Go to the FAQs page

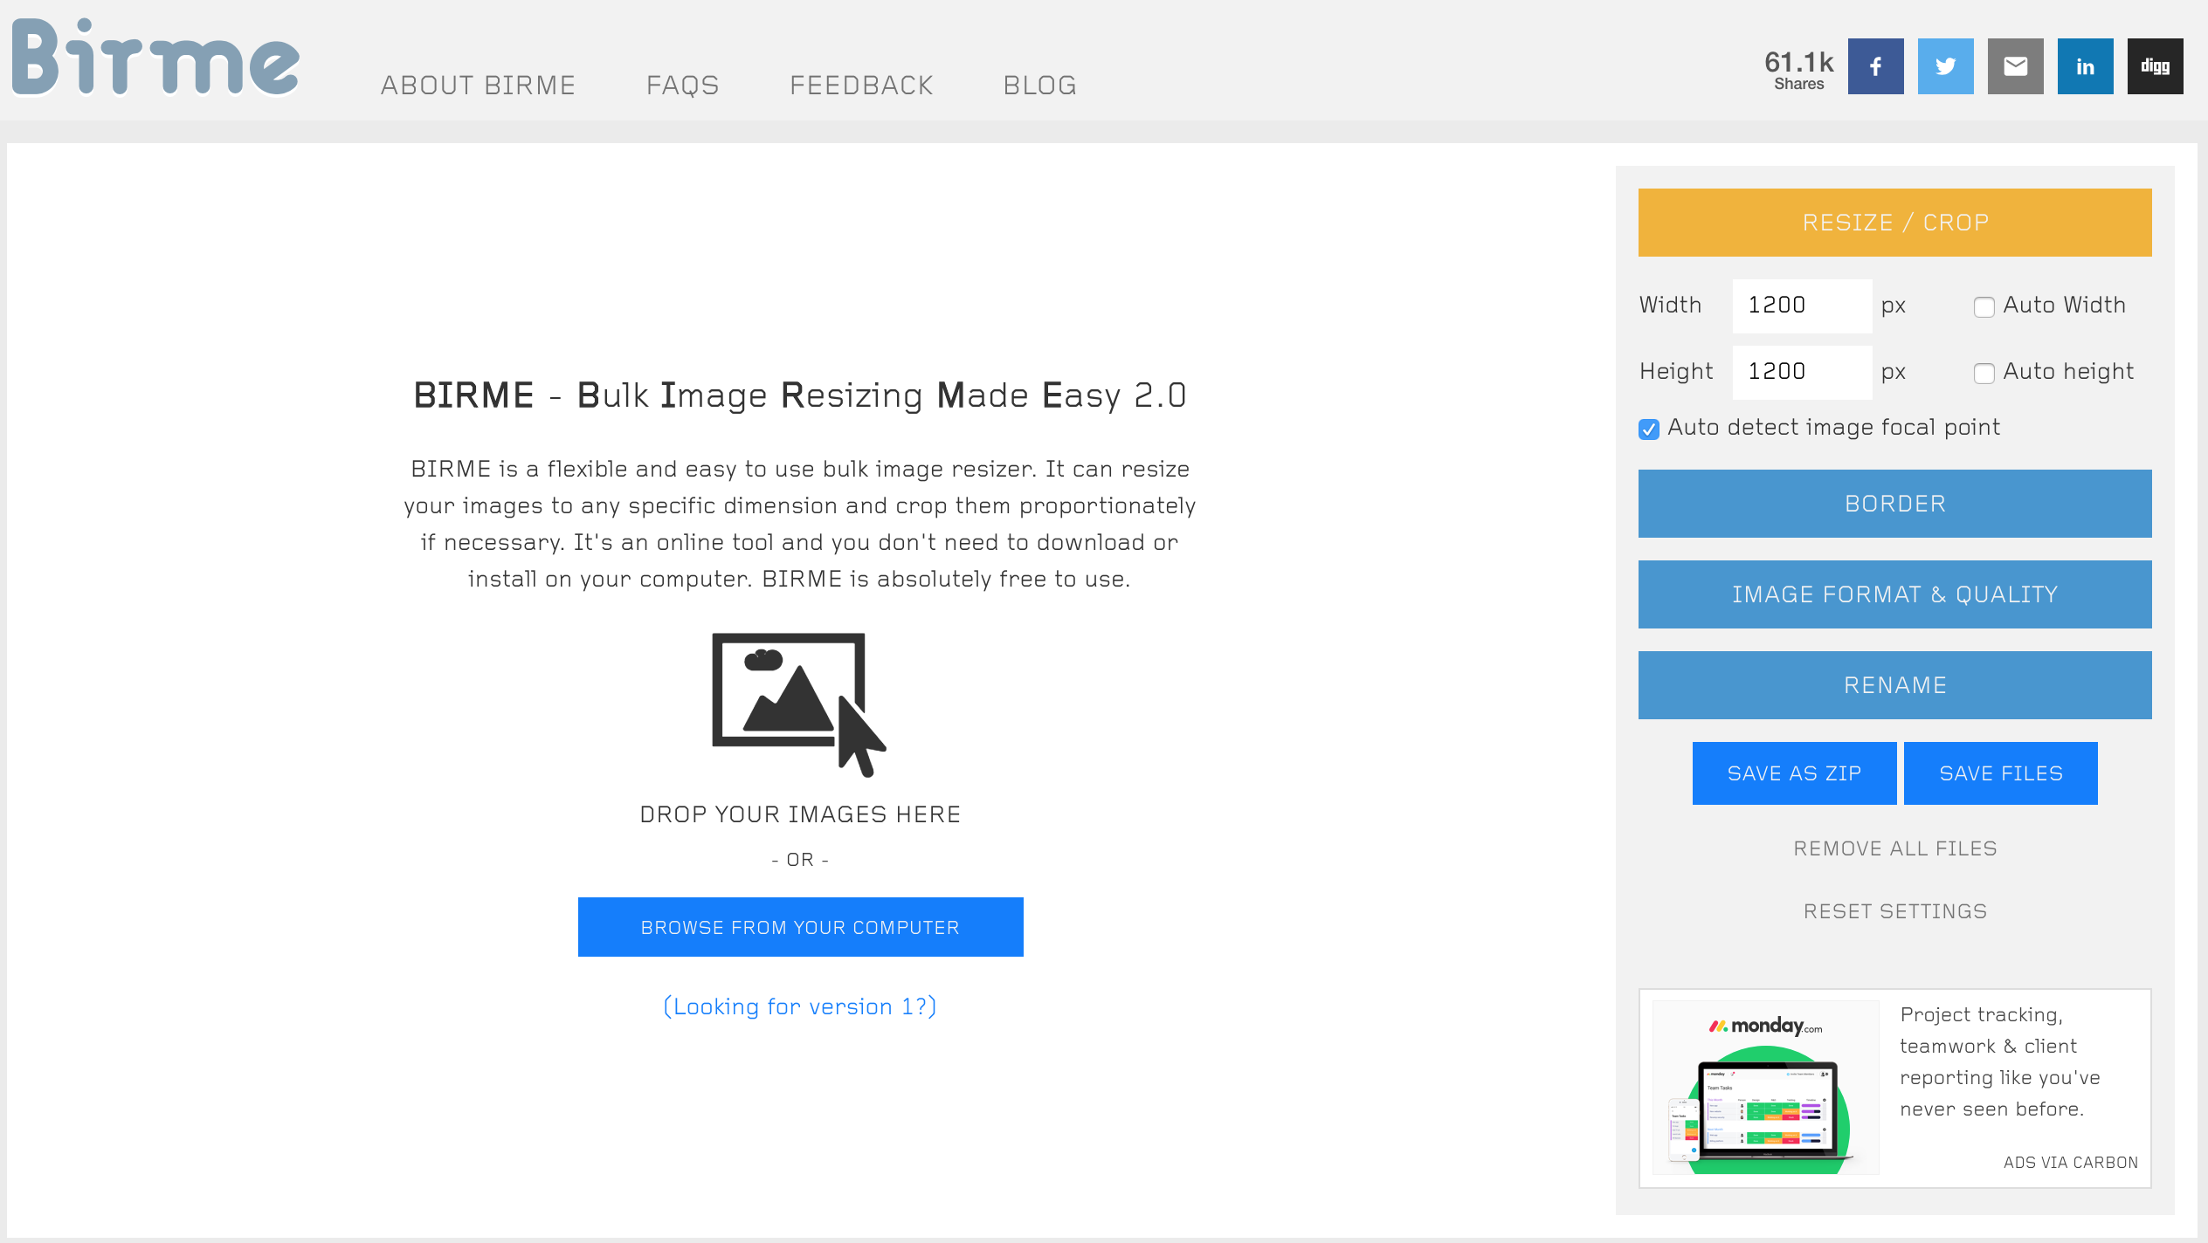[682, 86]
